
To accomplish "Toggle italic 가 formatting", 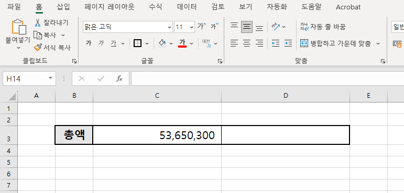I will pos(101,43).
